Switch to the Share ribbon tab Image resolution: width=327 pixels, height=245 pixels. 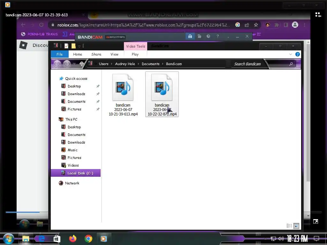(96, 54)
